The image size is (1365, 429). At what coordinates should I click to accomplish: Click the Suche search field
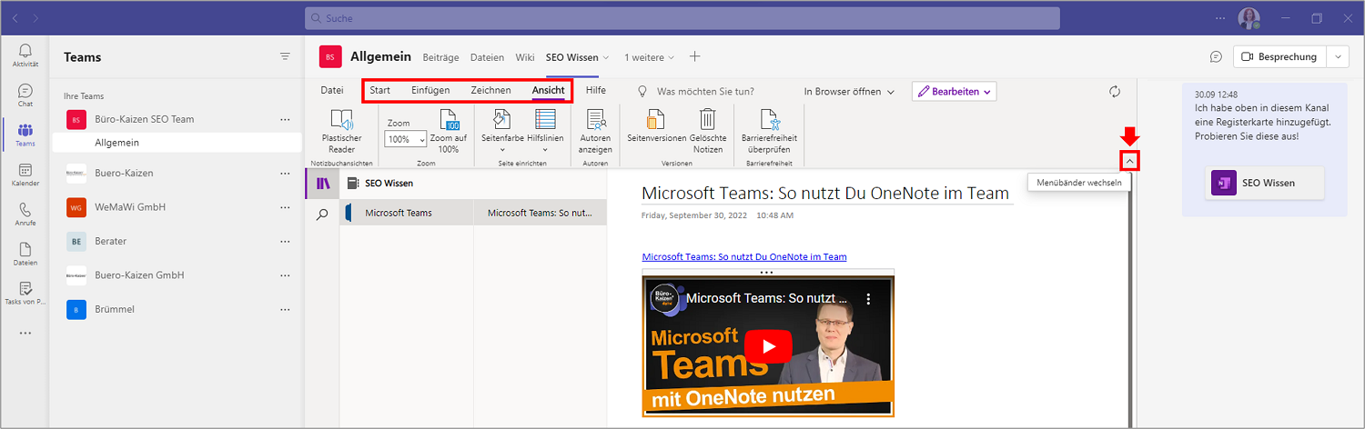point(682,18)
